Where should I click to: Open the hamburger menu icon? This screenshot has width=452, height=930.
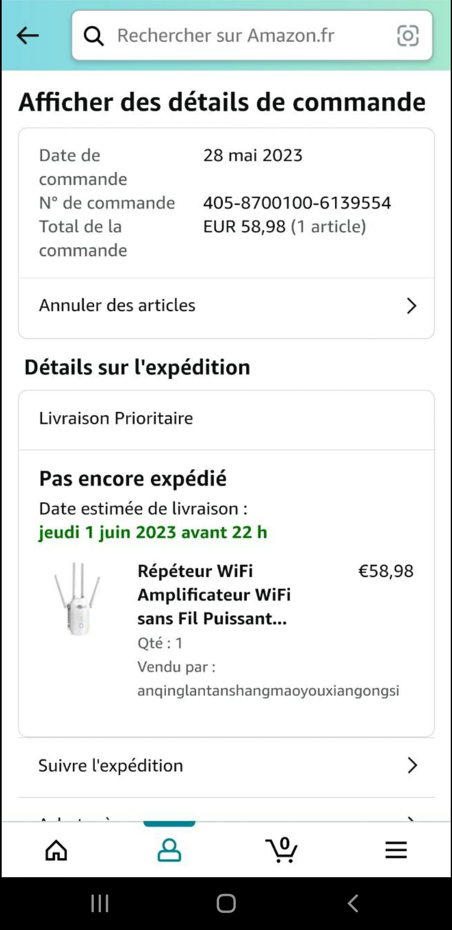[x=396, y=850]
